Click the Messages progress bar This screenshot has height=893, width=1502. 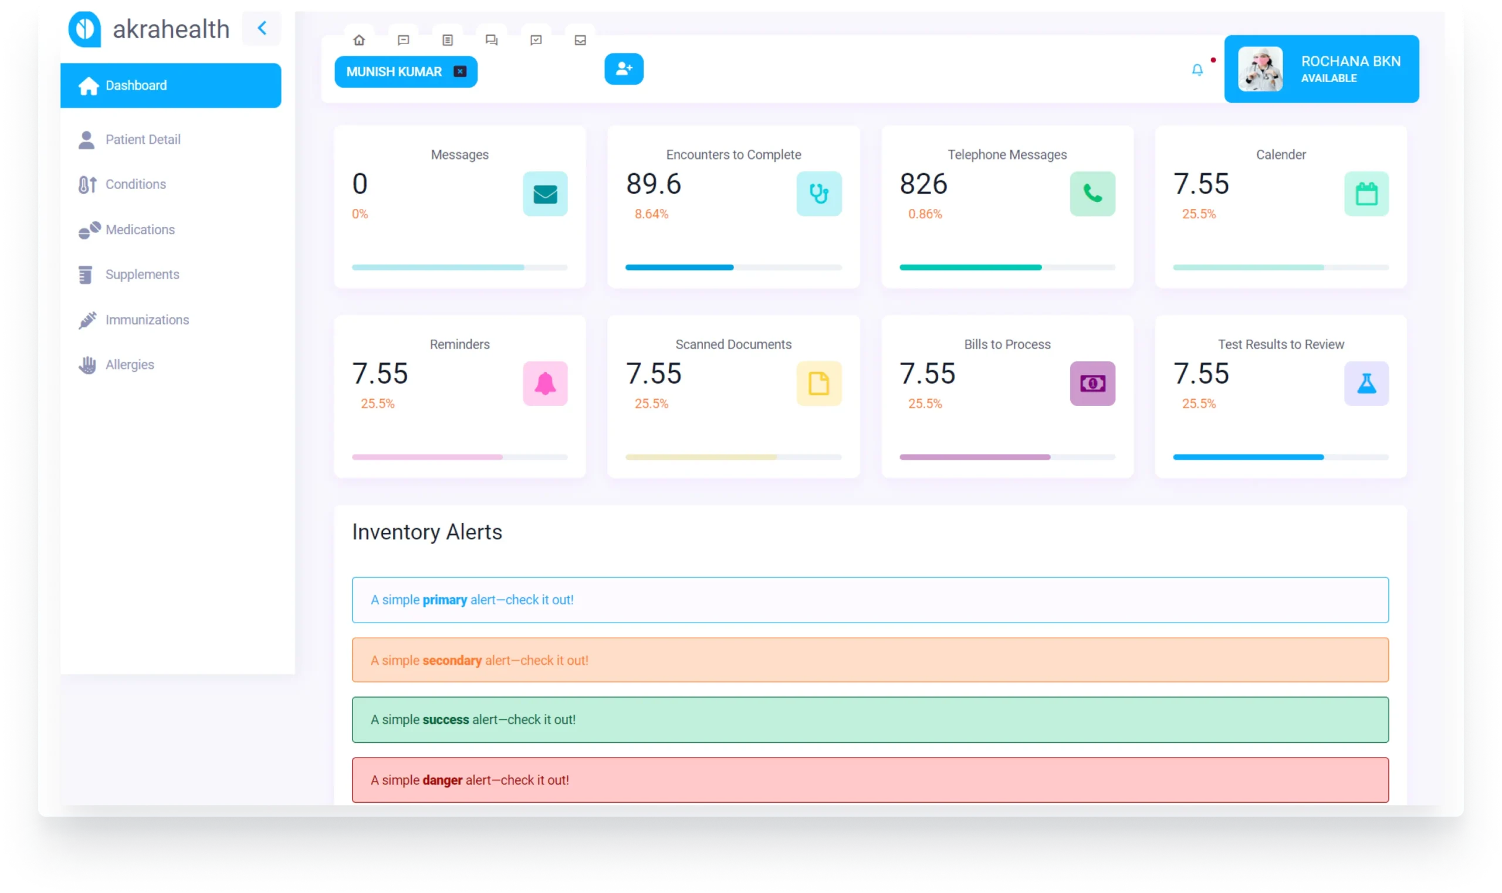(460, 267)
